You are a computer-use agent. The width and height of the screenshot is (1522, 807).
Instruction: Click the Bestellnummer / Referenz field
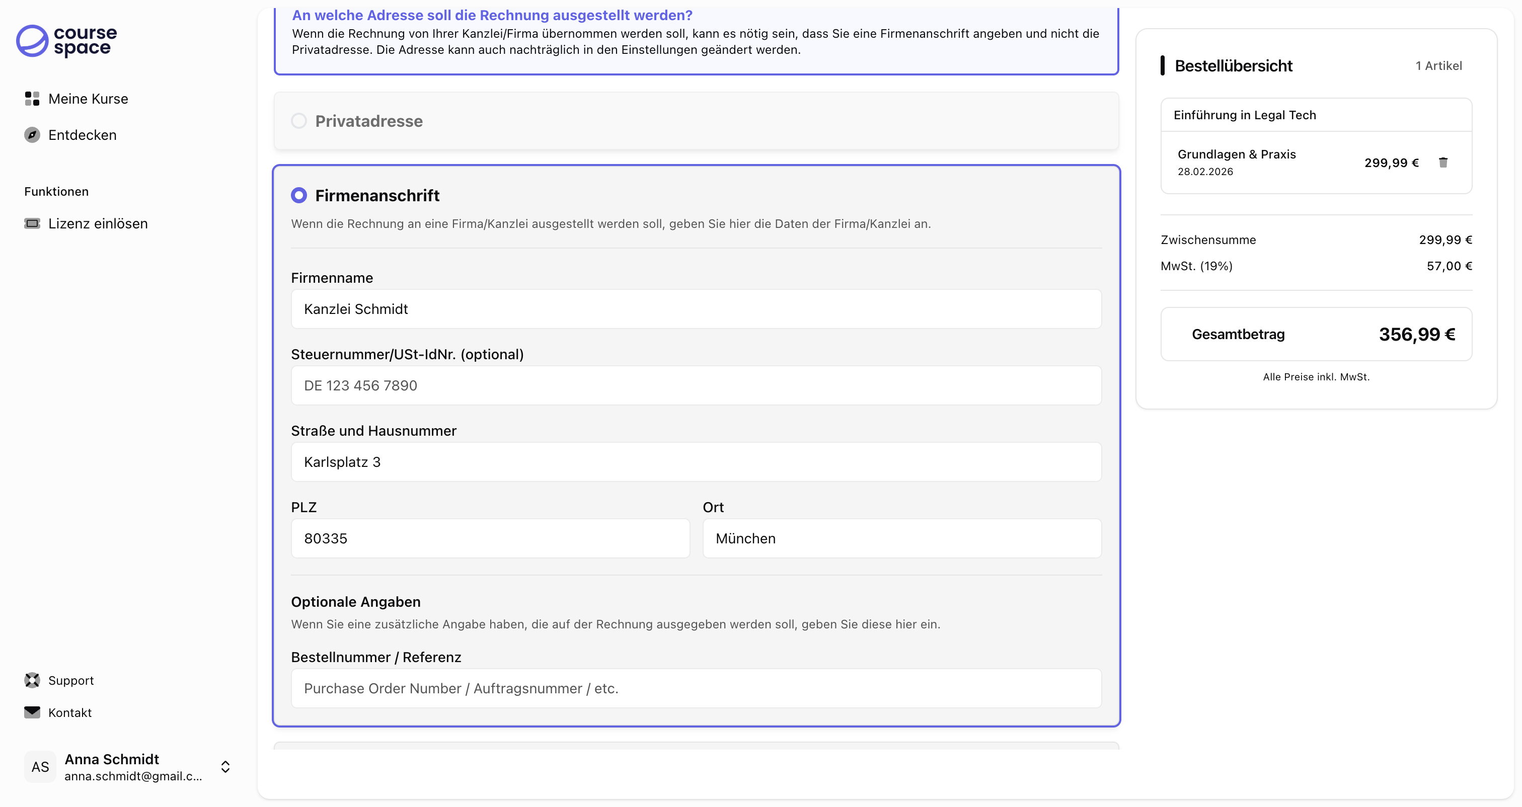tap(696, 688)
